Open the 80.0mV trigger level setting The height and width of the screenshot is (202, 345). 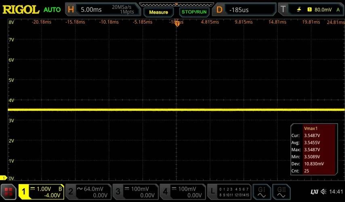pyautogui.click(x=323, y=9)
